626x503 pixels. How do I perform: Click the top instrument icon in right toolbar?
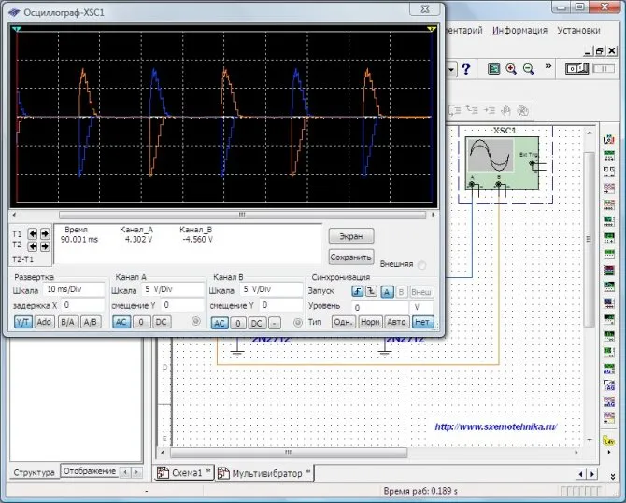608,140
